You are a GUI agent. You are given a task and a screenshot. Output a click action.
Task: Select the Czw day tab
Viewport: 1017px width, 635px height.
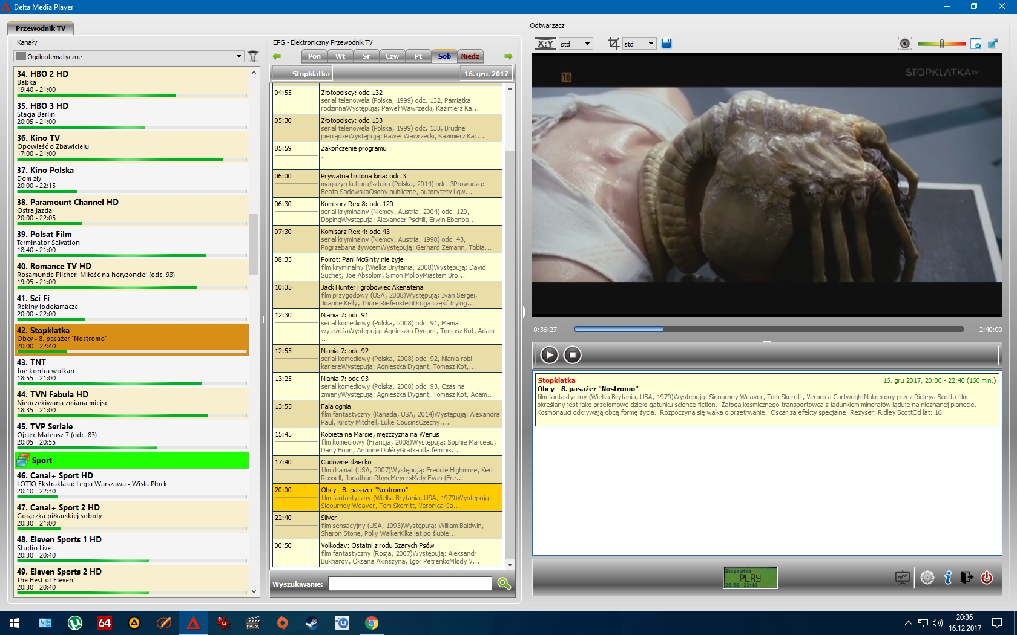coord(392,56)
